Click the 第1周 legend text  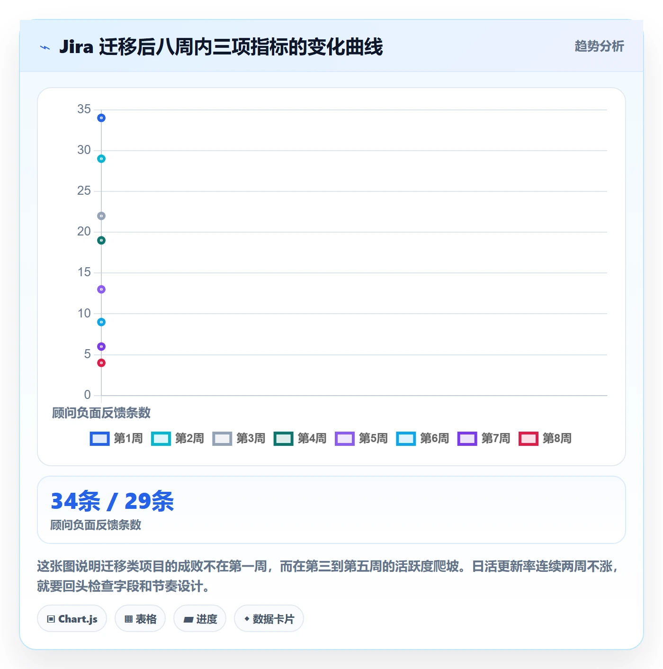pos(128,439)
